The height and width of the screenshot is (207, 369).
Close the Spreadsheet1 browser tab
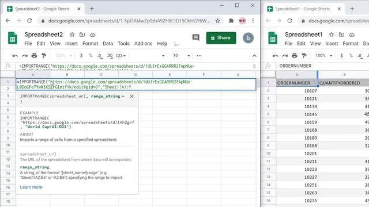click(339, 9)
